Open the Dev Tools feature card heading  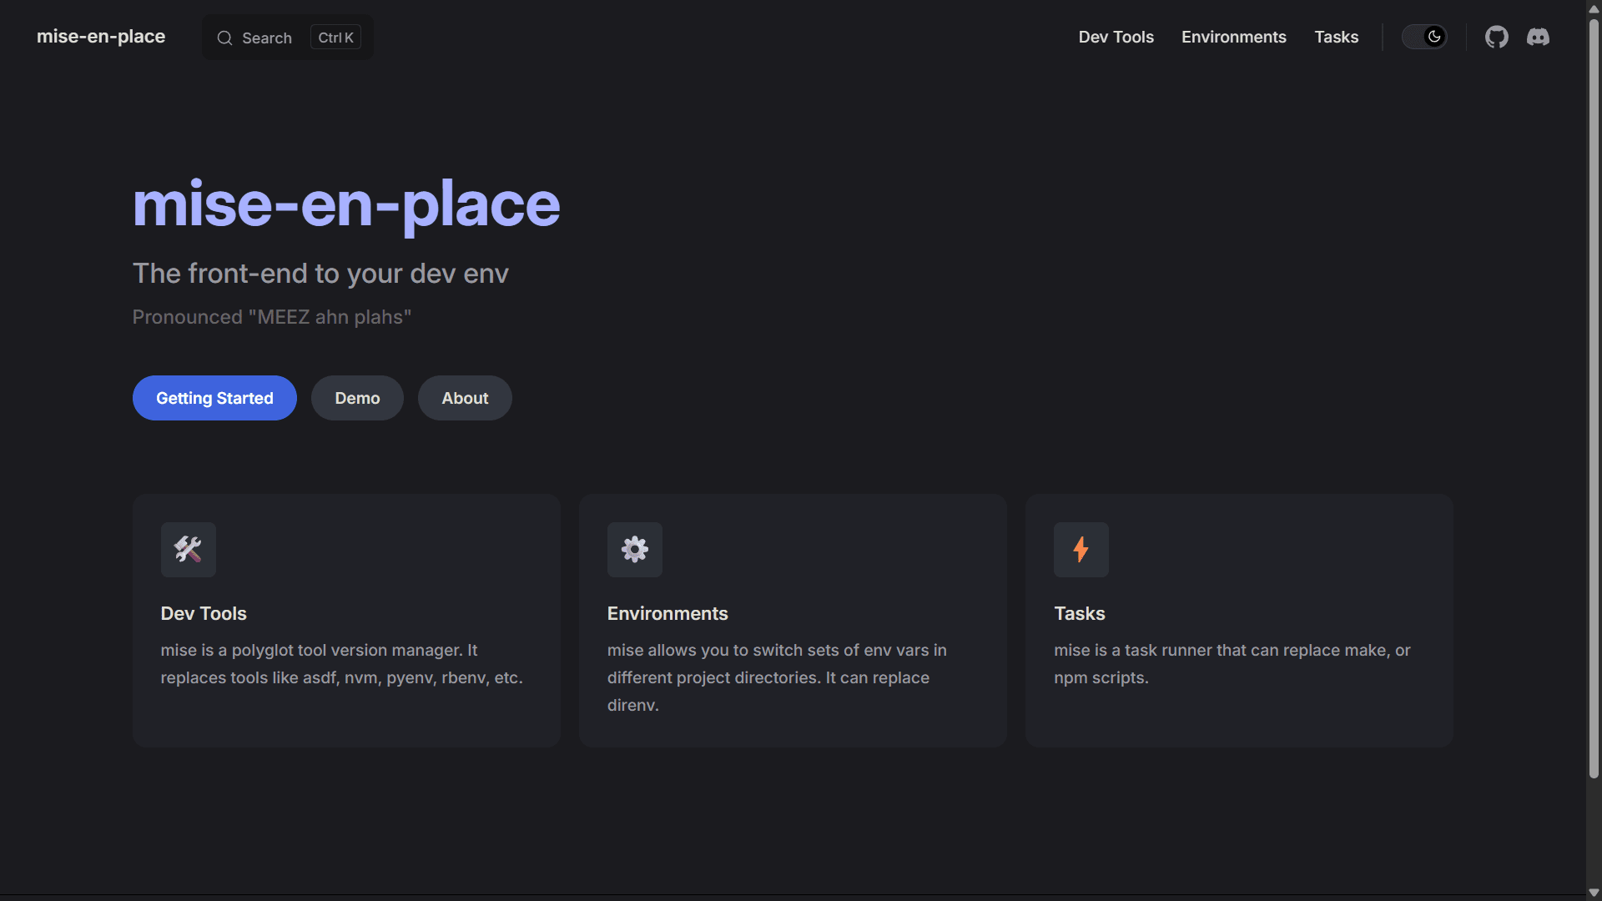(x=204, y=613)
